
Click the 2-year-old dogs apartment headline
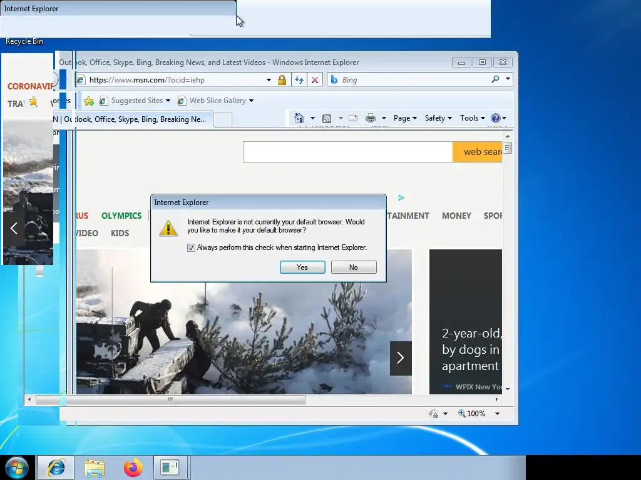(x=471, y=350)
